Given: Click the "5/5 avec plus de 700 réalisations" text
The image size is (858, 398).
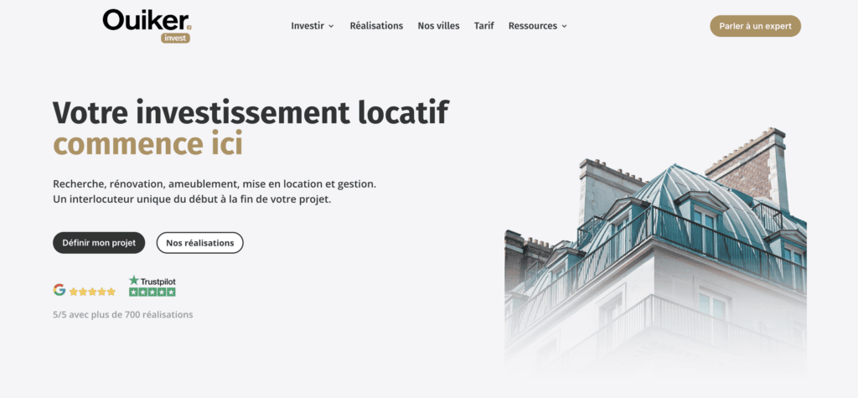Looking at the screenshot, I should pos(122,315).
